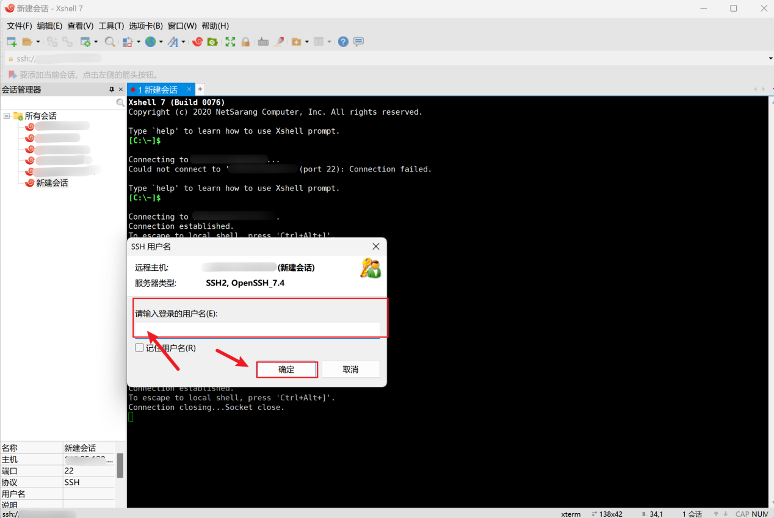
Task: Click the Open session folder icon
Action: point(27,41)
